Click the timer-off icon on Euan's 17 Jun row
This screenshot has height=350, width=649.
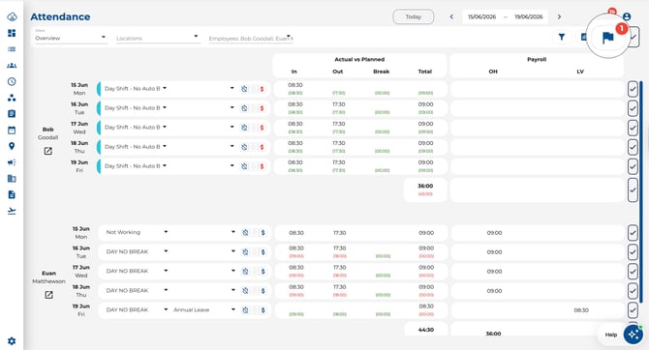(245, 272)
